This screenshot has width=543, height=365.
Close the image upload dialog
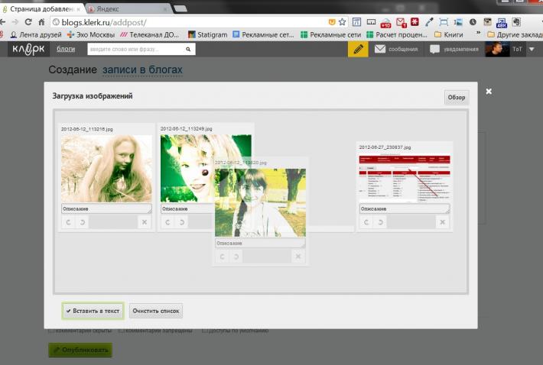pos(489,92)
